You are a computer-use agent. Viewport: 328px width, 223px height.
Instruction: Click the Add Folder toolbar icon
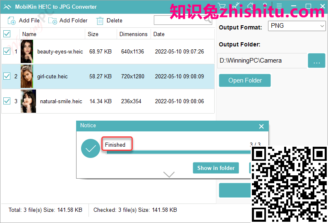(x=53, y=21)
